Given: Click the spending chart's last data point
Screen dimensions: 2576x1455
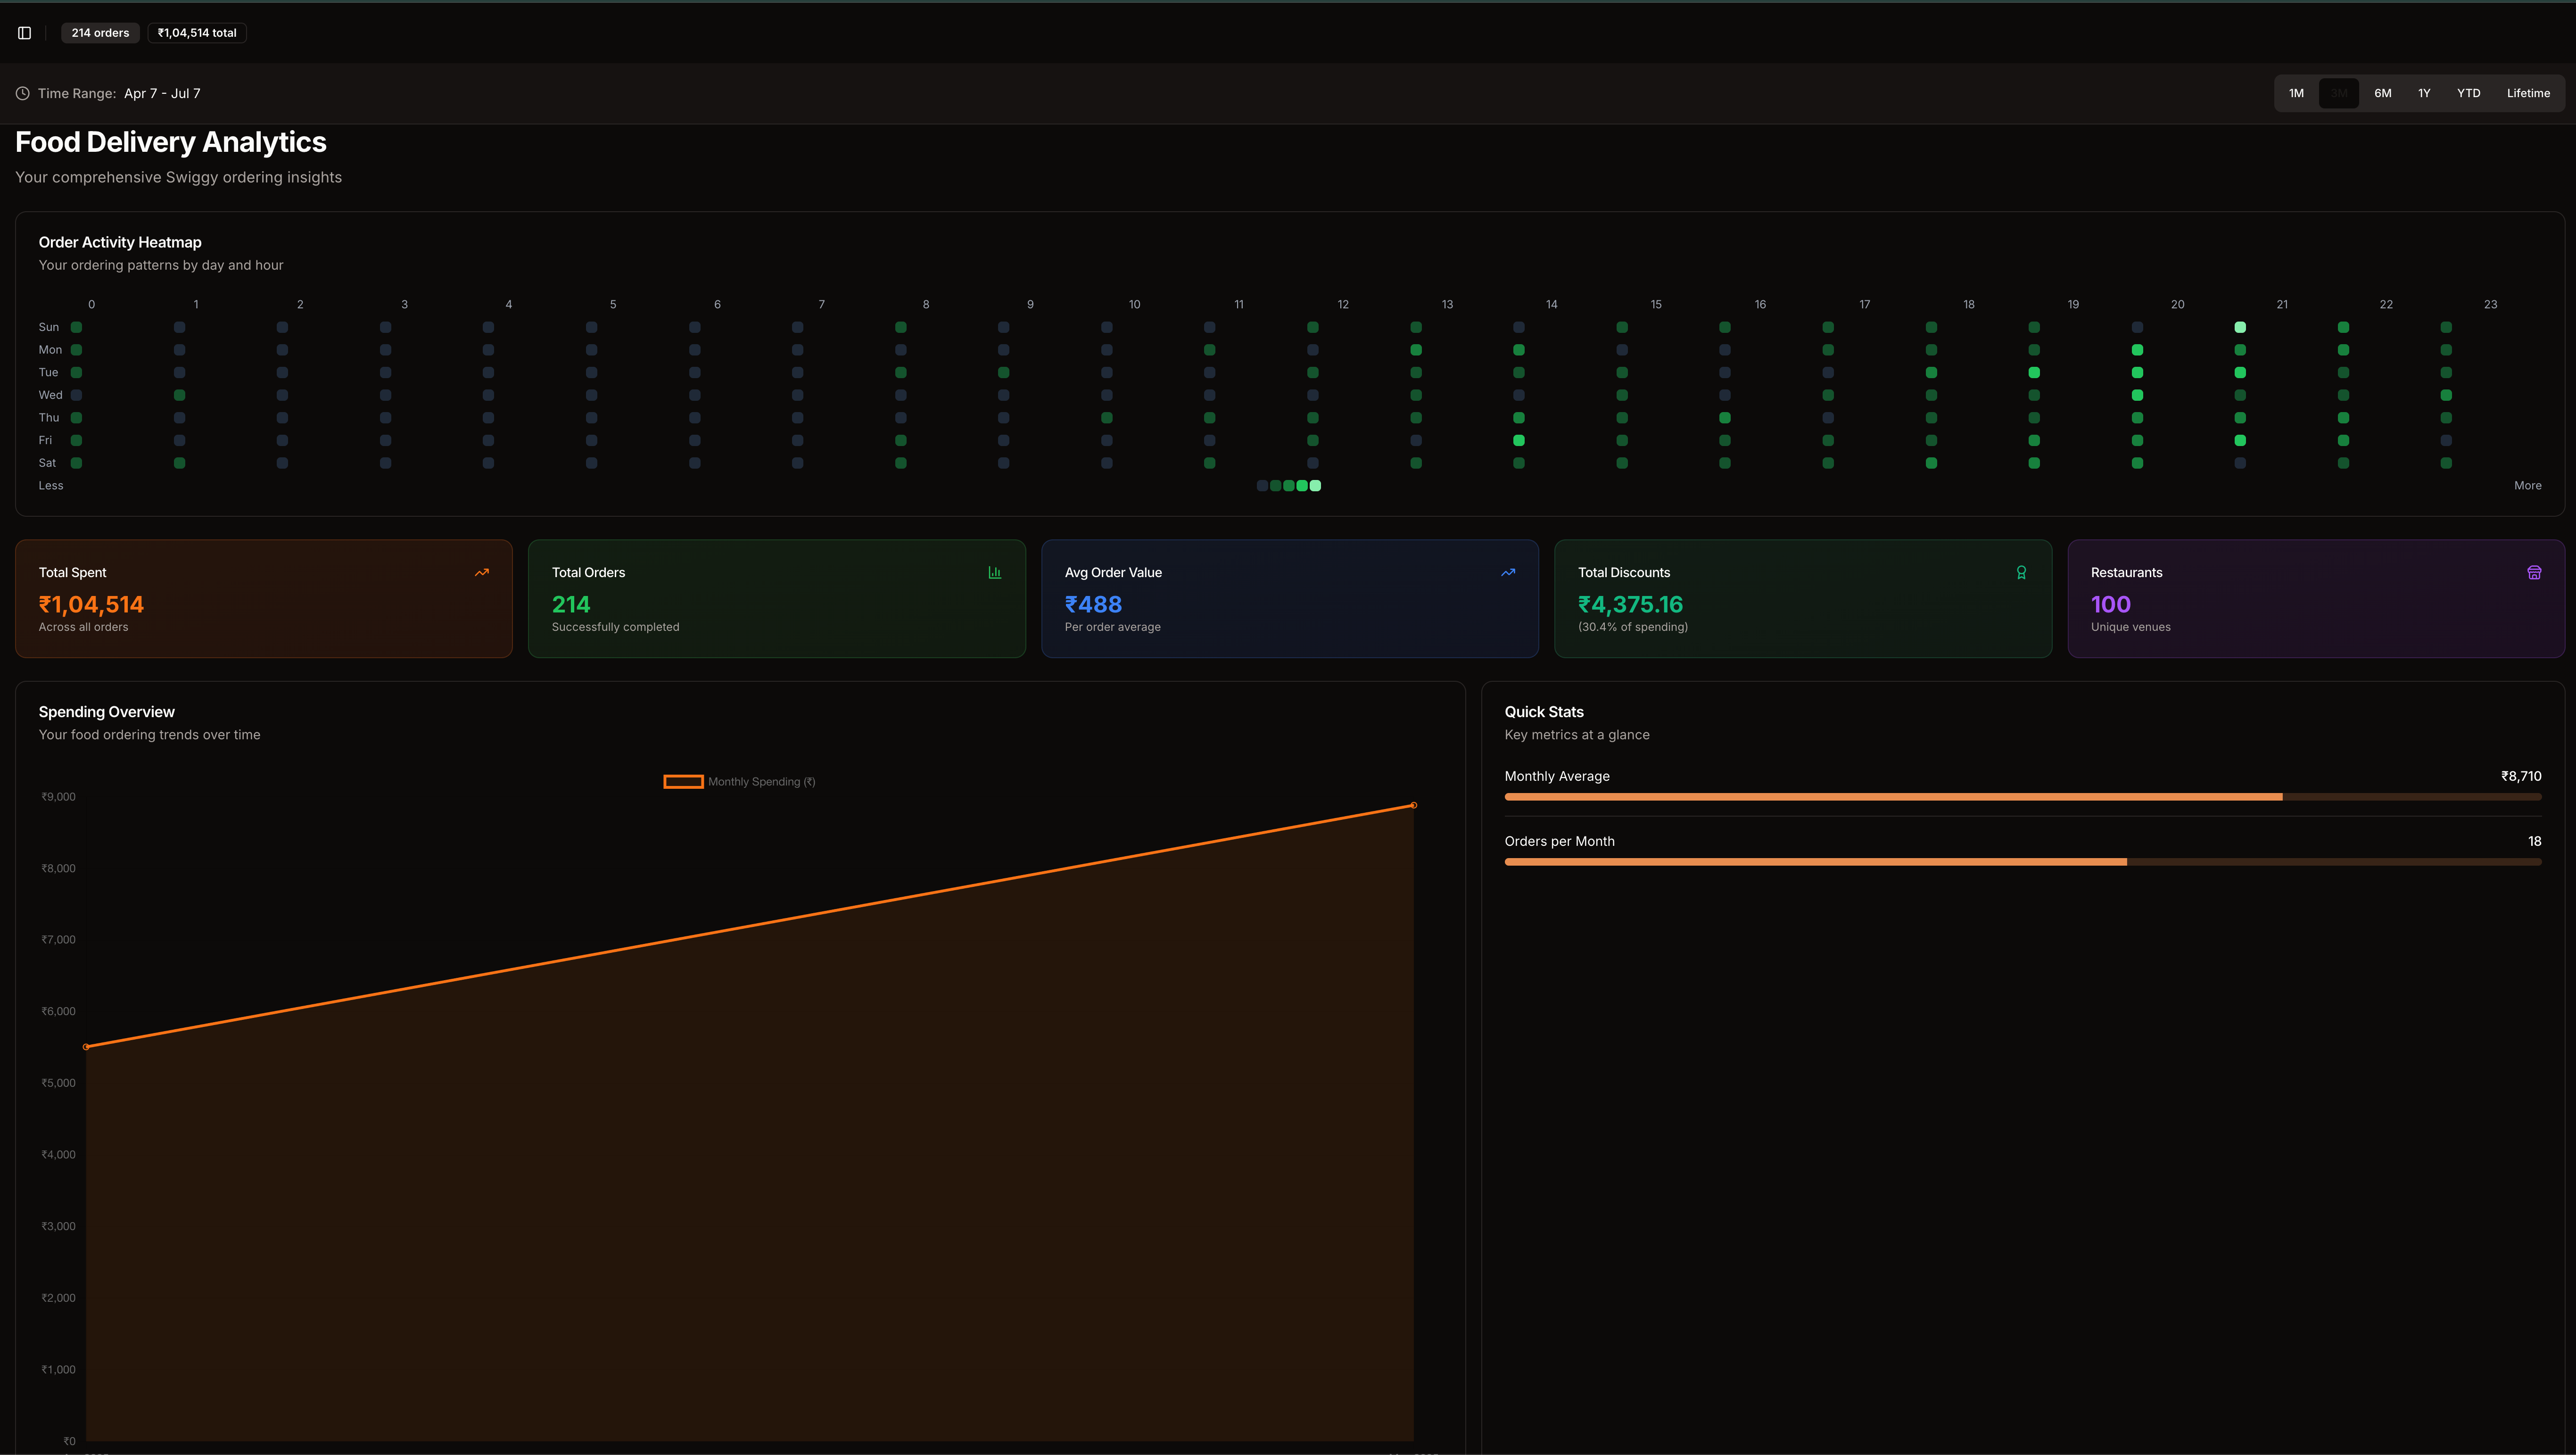Looking at the screenshot, I should [x=1413, y=805].
